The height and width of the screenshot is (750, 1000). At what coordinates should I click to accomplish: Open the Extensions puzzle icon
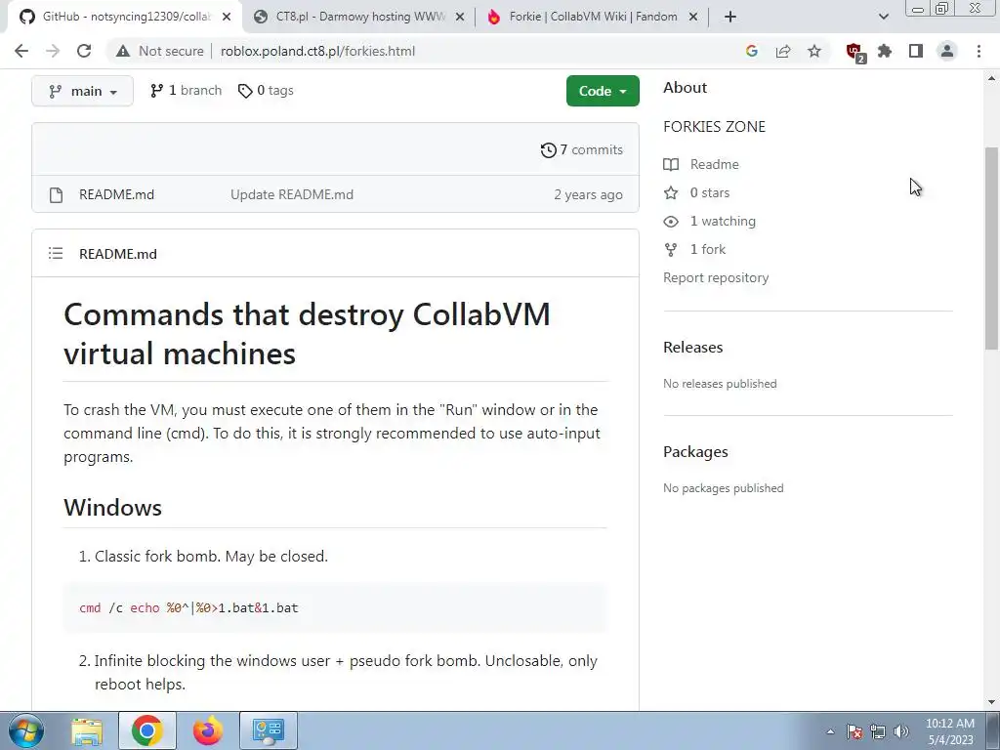(x=885, y=51)
